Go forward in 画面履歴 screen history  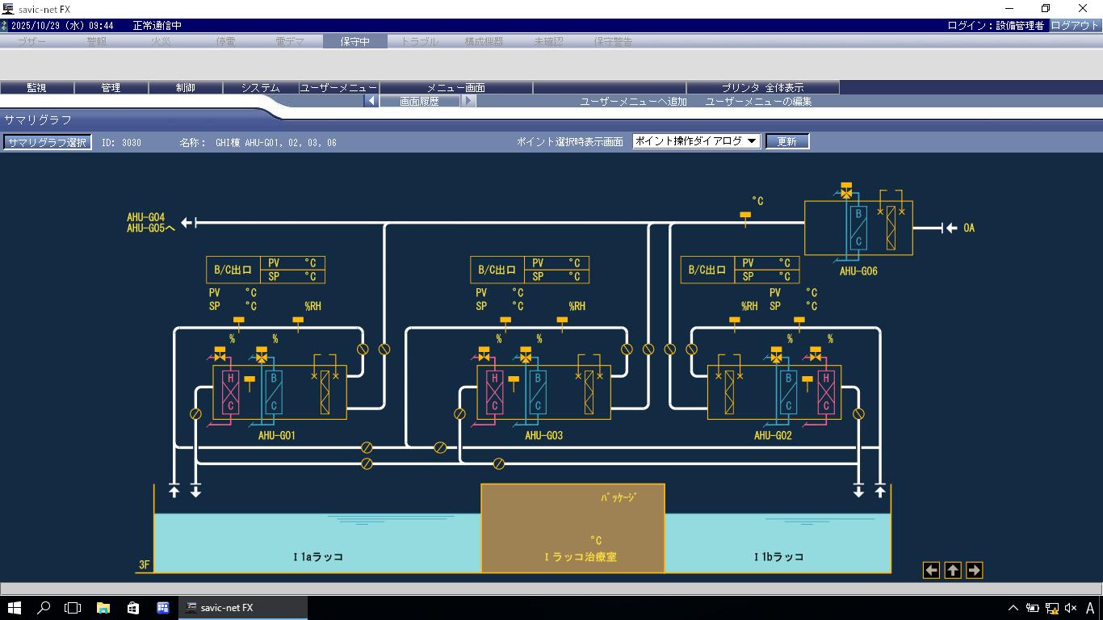tap(468, 102)
